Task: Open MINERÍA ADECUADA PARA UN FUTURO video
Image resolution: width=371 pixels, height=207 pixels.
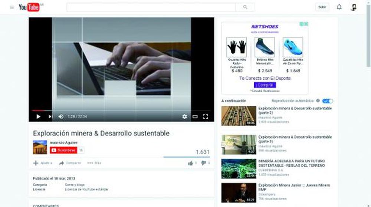Action: pyautogui.click(x=292, y=163)
